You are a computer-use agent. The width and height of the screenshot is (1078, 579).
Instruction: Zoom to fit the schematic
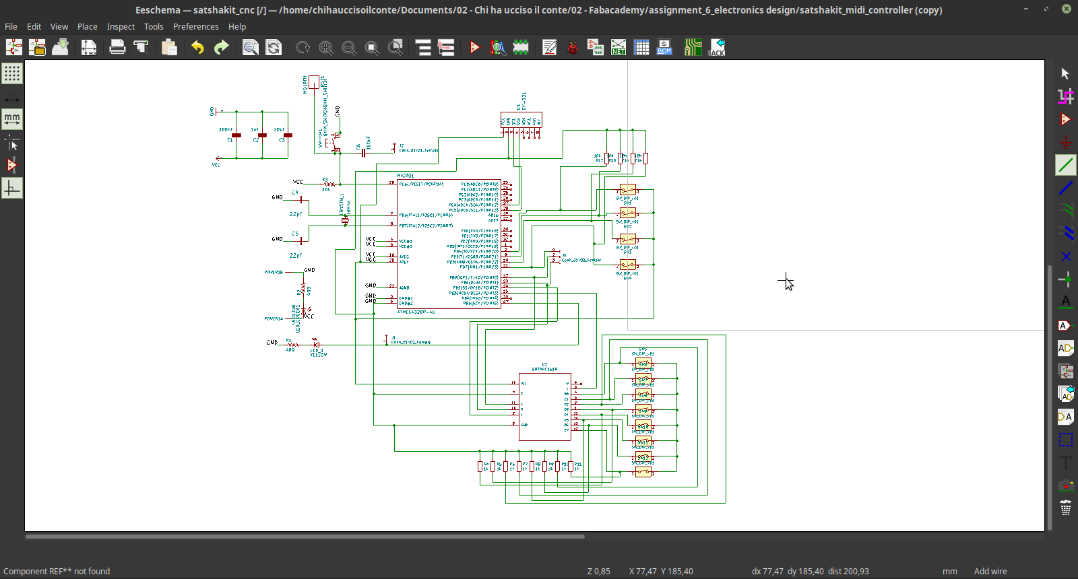pyautogui.click(x=372, y=47)
